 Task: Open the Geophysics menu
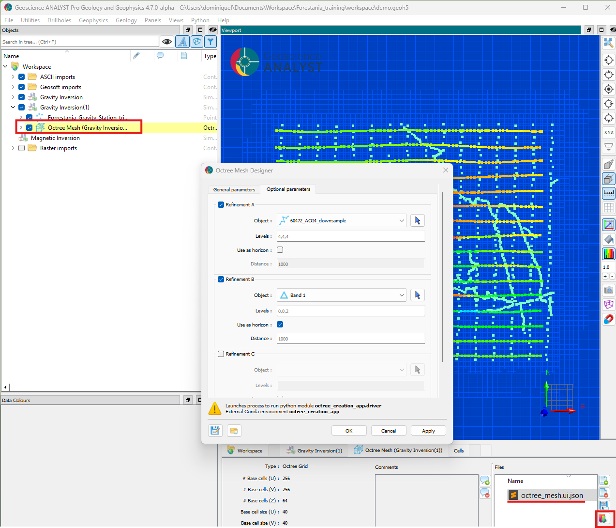click(x=93, y=20)
